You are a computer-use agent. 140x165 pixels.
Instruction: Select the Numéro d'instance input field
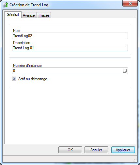pos(68,71)
